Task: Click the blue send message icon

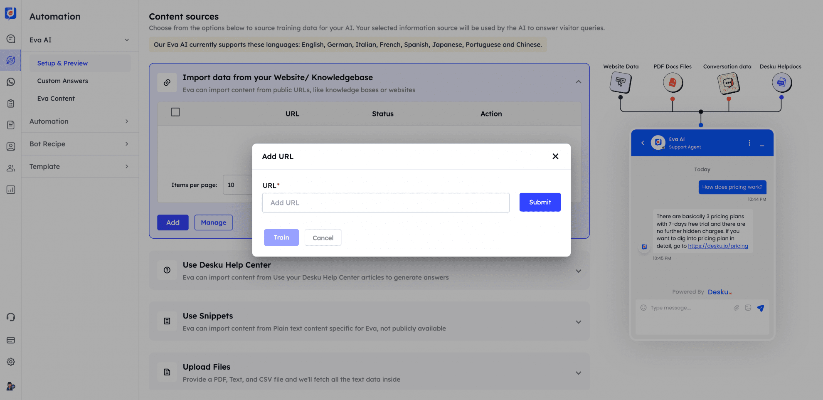Action: click(761, 308)
